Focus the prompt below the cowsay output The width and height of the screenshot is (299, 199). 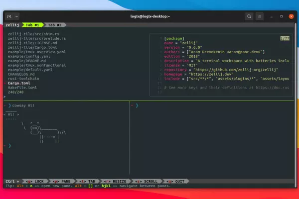click(x=9, y=146)
